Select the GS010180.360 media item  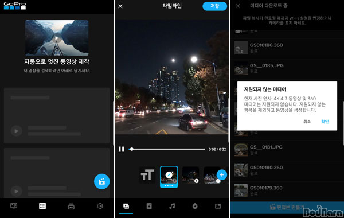(287, 170)
